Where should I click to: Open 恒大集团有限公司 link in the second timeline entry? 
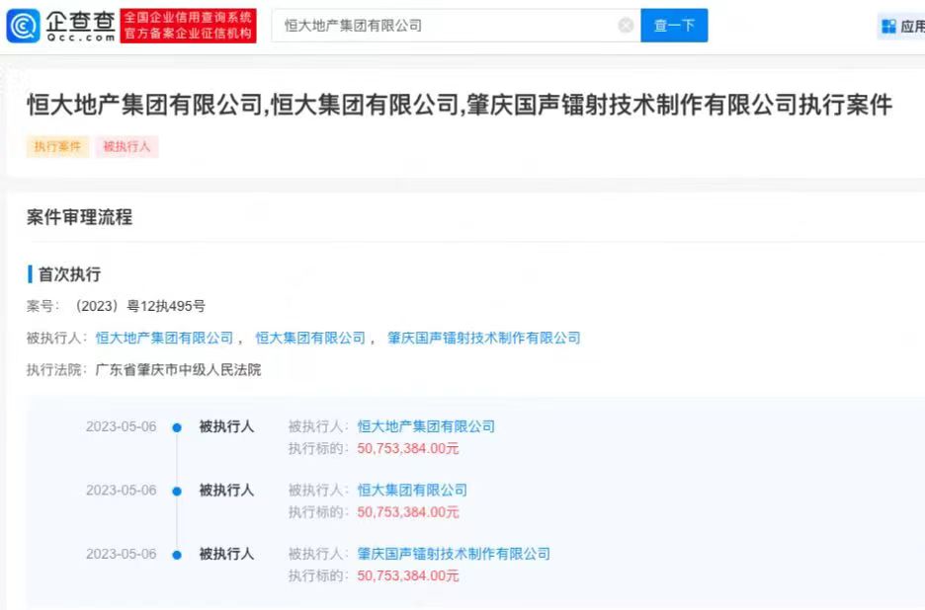(412, 490)
